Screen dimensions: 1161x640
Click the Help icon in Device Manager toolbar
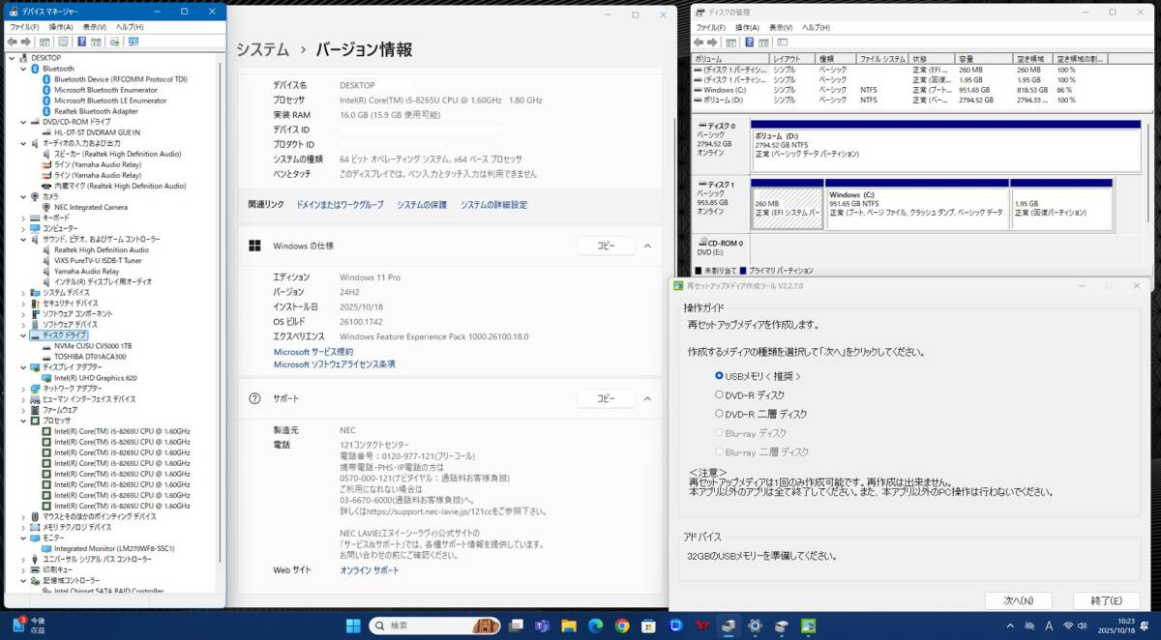tap(81, 43)
